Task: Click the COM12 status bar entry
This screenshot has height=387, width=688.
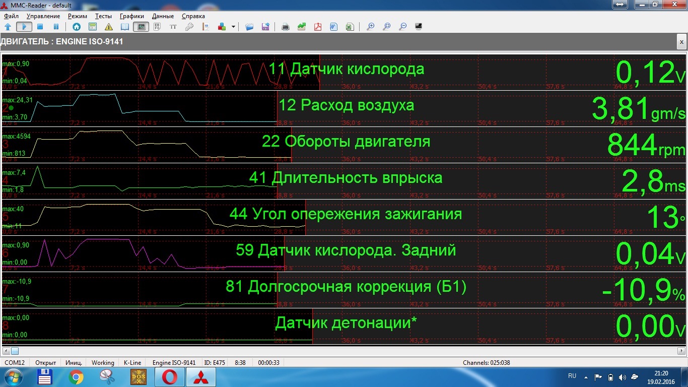Action: coord(15,362)
